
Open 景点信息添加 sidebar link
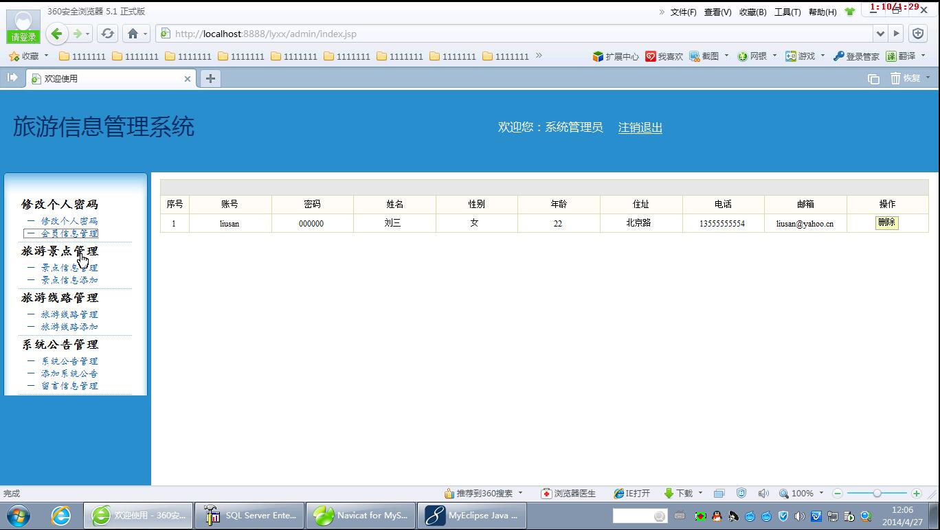point(69,280)
